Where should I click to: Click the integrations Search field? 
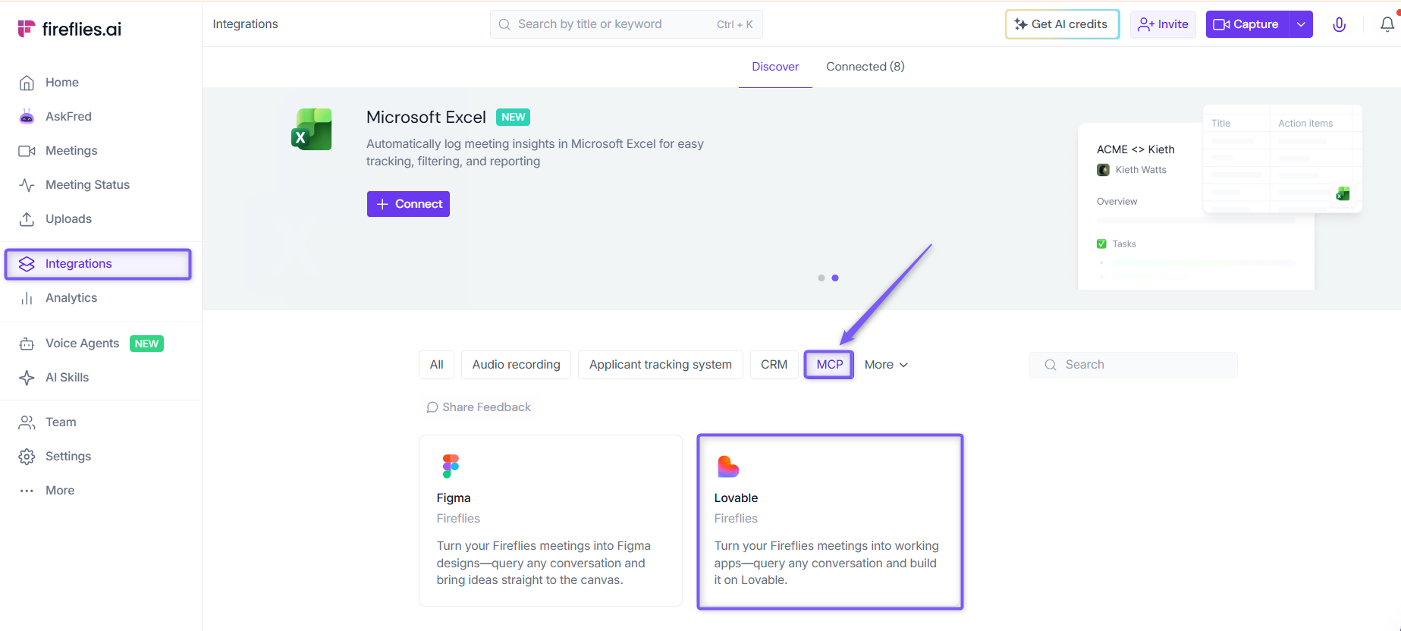(1133, 365)
